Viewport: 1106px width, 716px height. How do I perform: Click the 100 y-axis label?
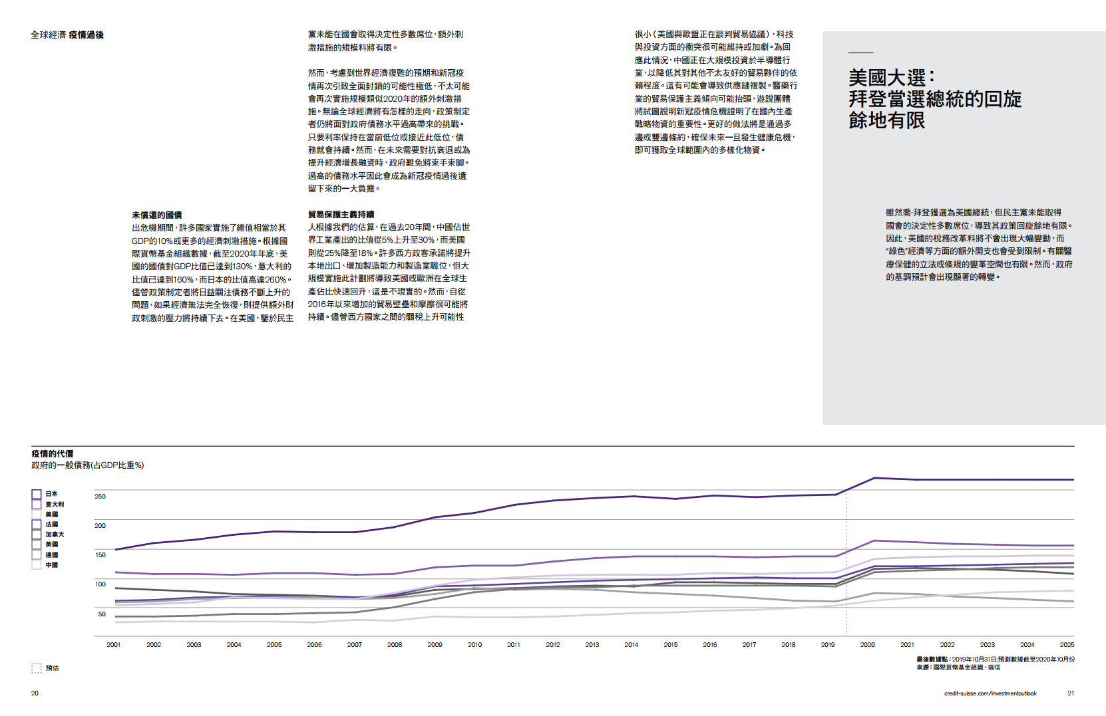coord(100,584)
